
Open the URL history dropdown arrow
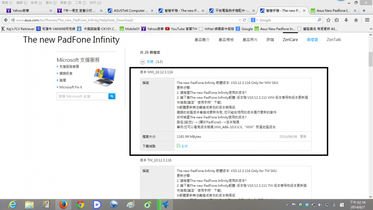pos(240,20)
